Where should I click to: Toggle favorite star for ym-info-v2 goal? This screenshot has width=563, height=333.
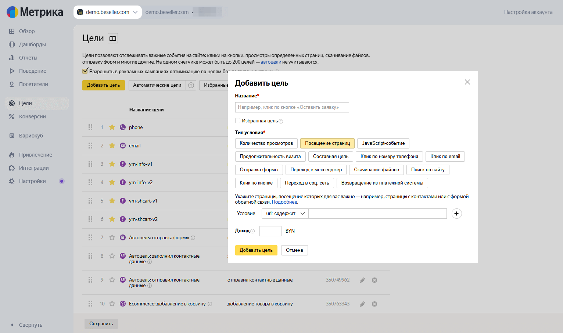(112, 182)
